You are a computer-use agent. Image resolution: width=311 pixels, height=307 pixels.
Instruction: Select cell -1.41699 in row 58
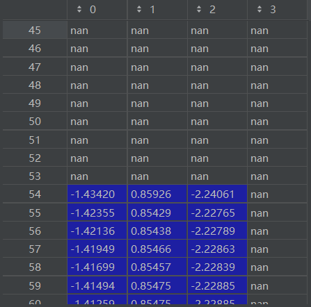click(97, 267)
